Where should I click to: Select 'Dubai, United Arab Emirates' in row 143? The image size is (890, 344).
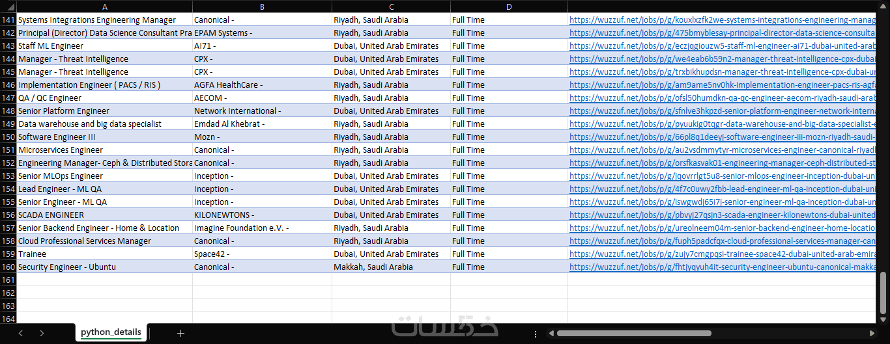coord(392,46)
